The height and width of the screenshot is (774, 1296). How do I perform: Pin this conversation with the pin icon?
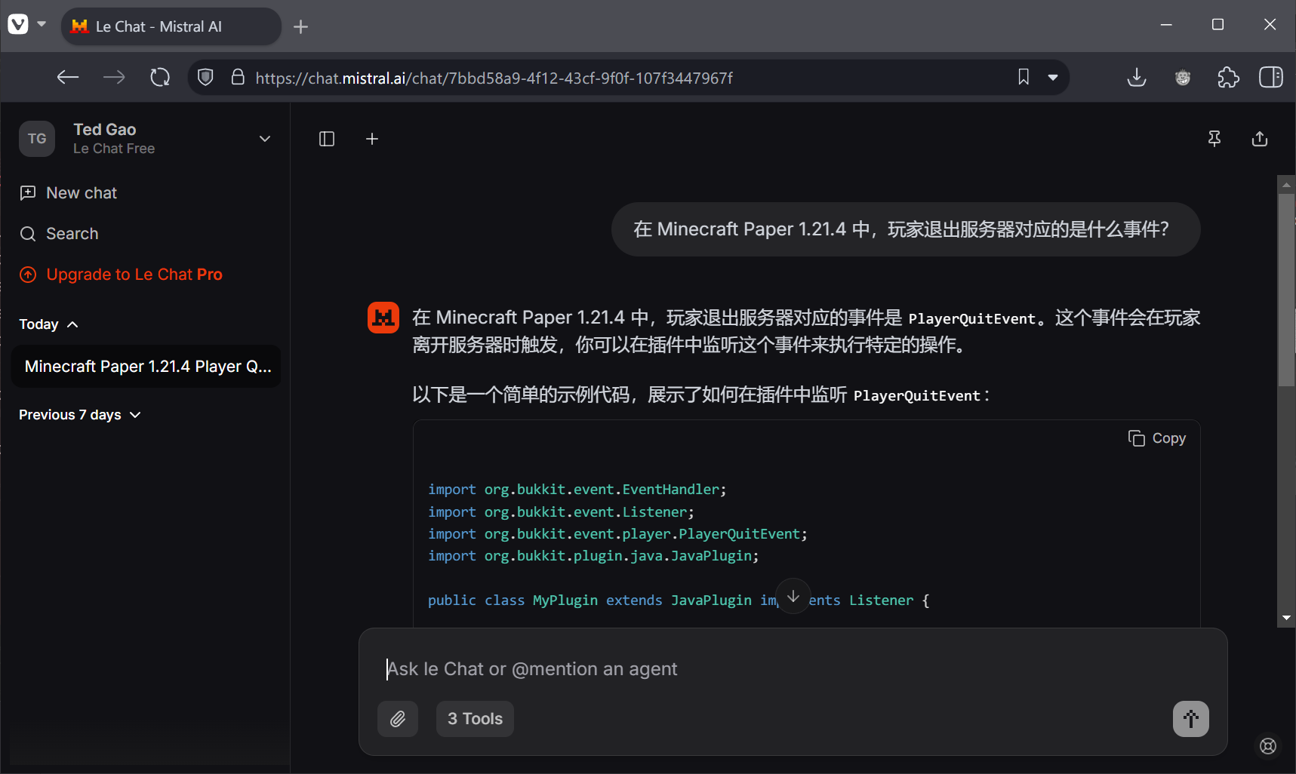(x=1214, y=139)
